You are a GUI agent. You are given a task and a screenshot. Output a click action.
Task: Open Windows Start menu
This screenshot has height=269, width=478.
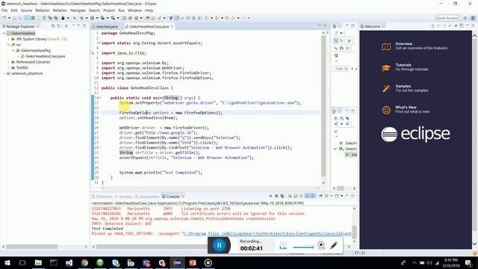7,262
